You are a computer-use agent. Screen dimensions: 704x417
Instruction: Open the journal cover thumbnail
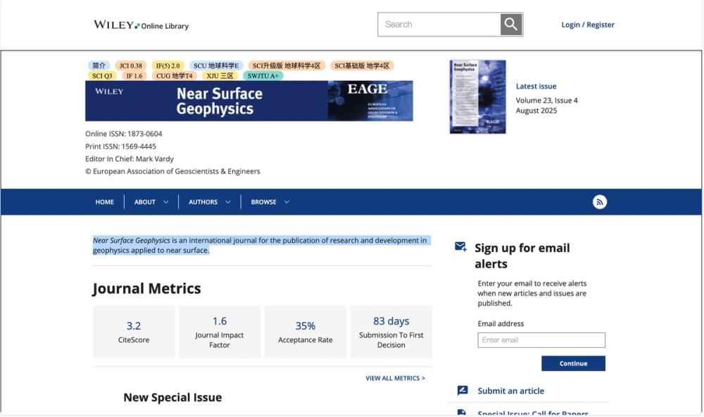click(x=478, y=97)
